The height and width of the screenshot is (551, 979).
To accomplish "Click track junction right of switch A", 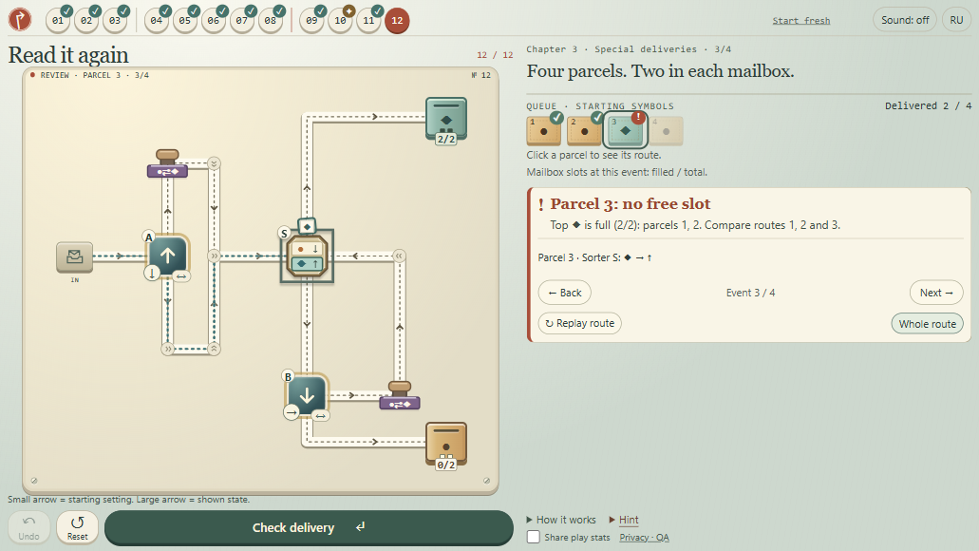I will tap(214, 256).
